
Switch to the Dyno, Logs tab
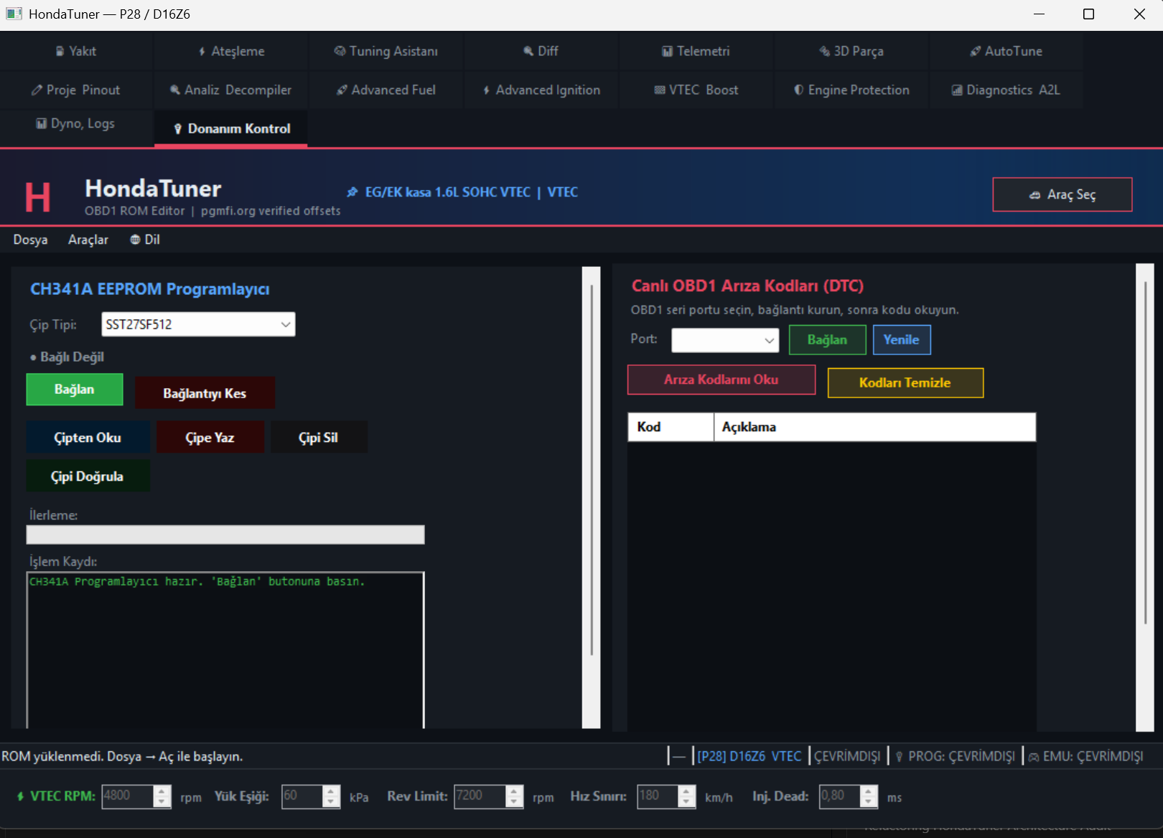[x=76, y=123]
